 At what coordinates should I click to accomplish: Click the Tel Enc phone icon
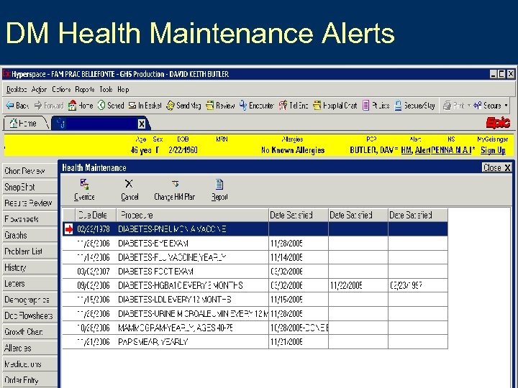tap(283, 106)
